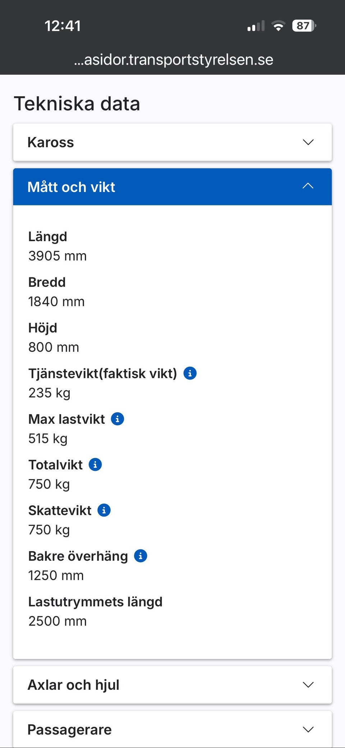The width and height of the screenshot is (345, 748).
Task: Open the Passagerare panel header
Action: pos(69,729)
